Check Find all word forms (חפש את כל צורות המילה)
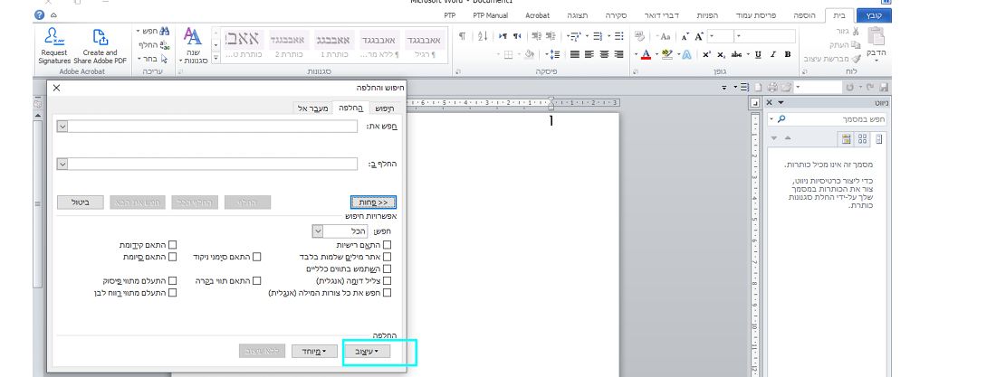 (387, 293)
